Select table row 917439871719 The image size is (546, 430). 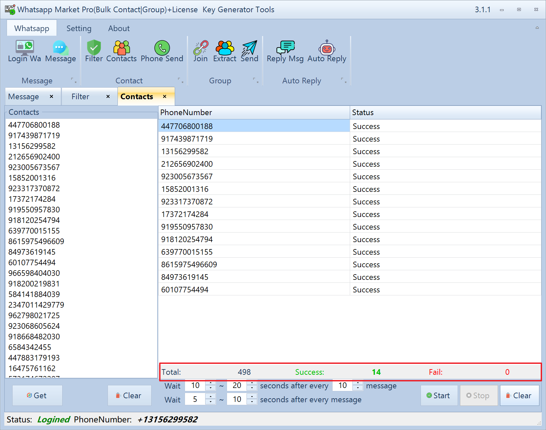350,139
